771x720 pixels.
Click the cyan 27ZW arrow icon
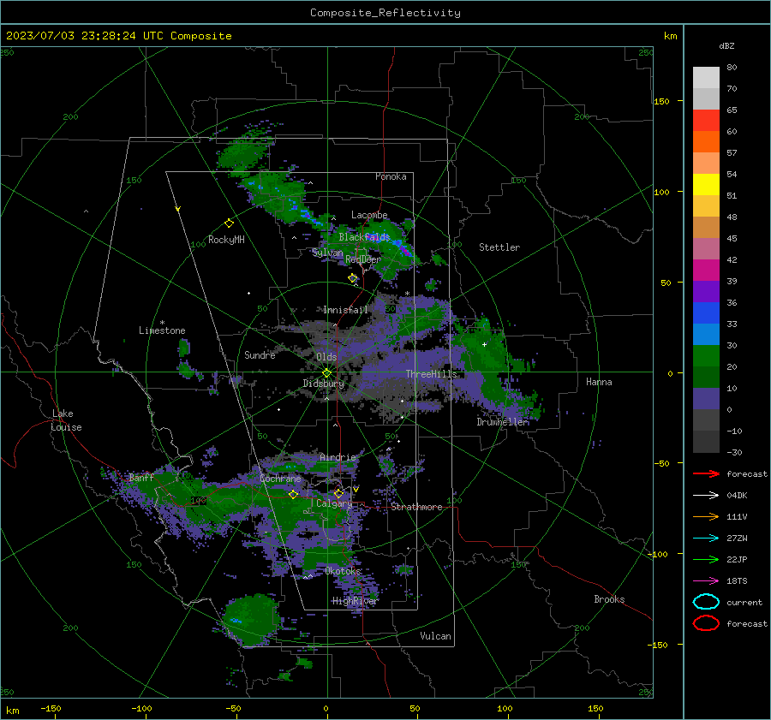pyautogui.click(x=706, y=539)
